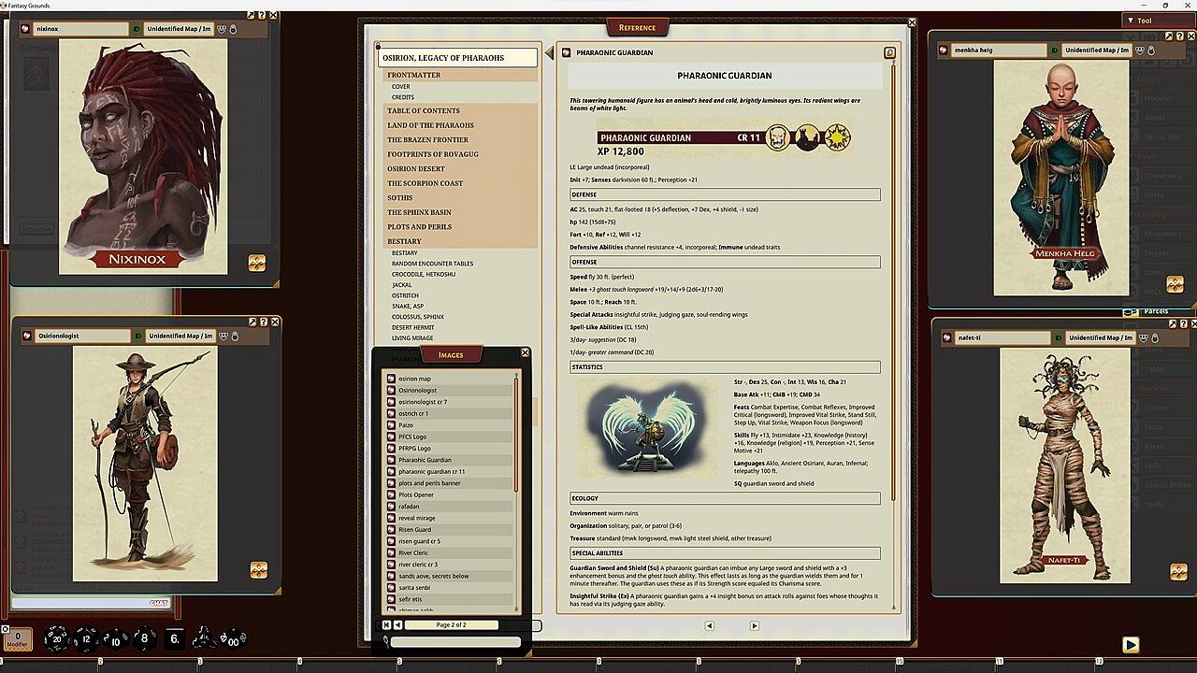Click the icon at reference page top right

889,53
